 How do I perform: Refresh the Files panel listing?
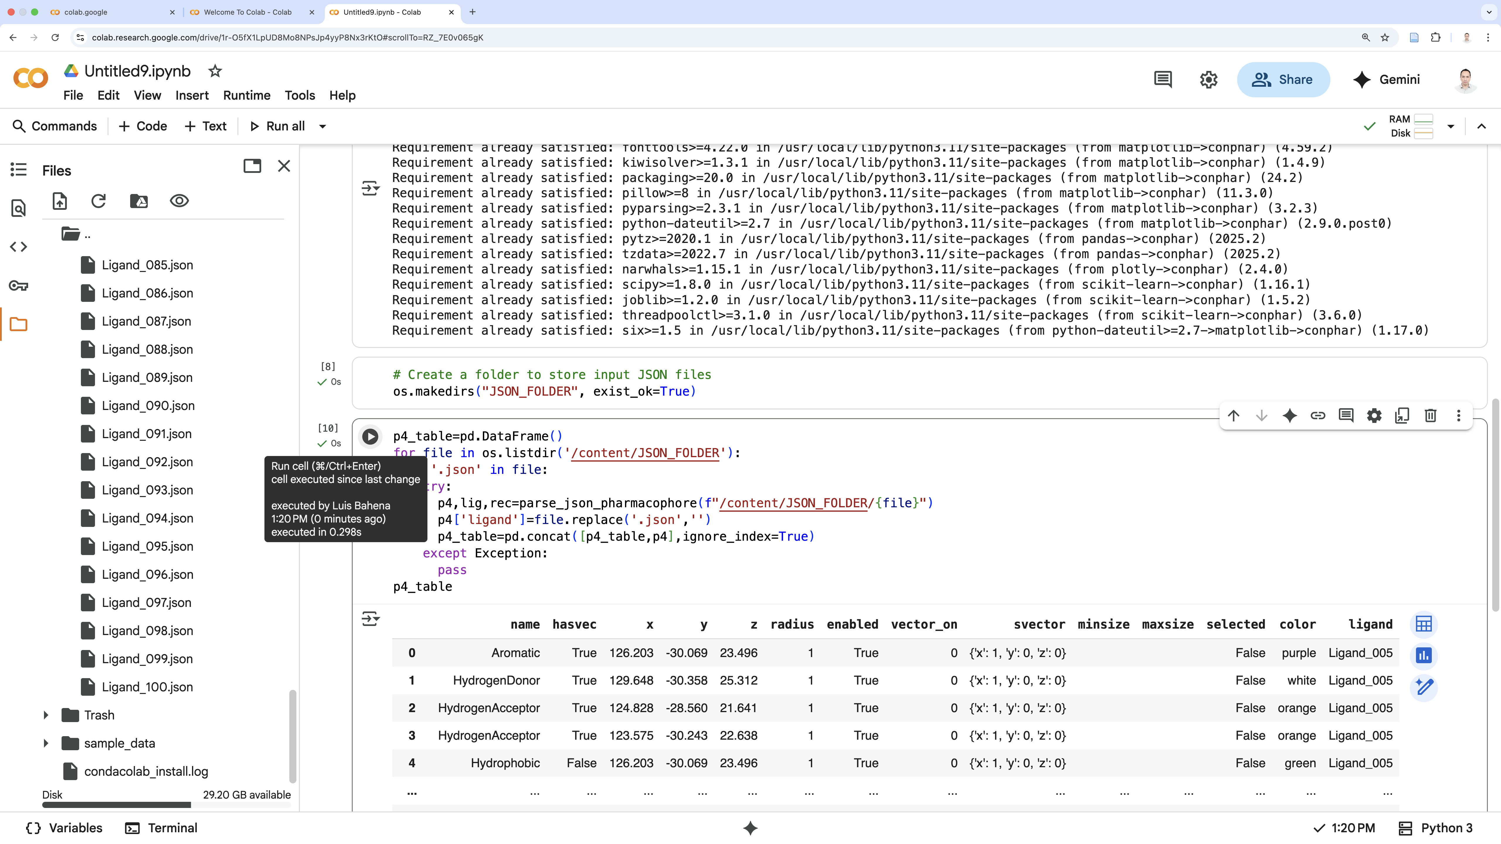[99, 201]
